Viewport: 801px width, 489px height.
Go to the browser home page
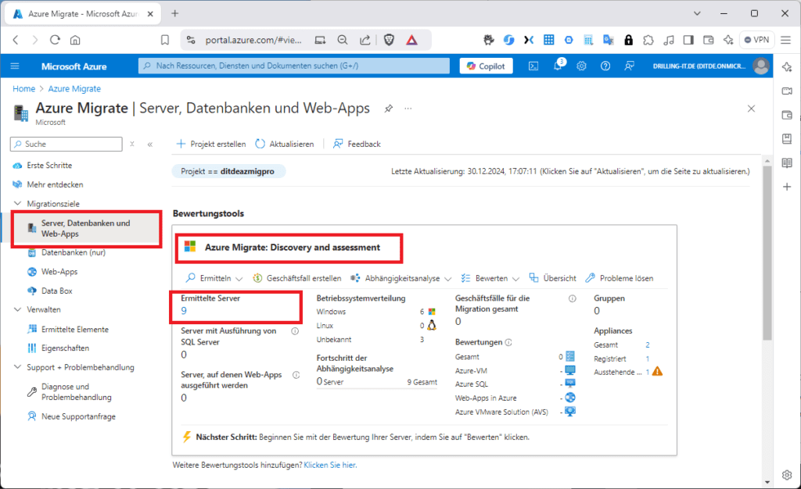tap(75, 40)
